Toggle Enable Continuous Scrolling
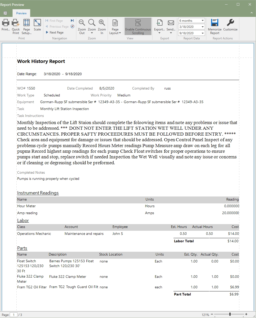The width and height of the screenshot is (256, 318). [x=138, y=27]
